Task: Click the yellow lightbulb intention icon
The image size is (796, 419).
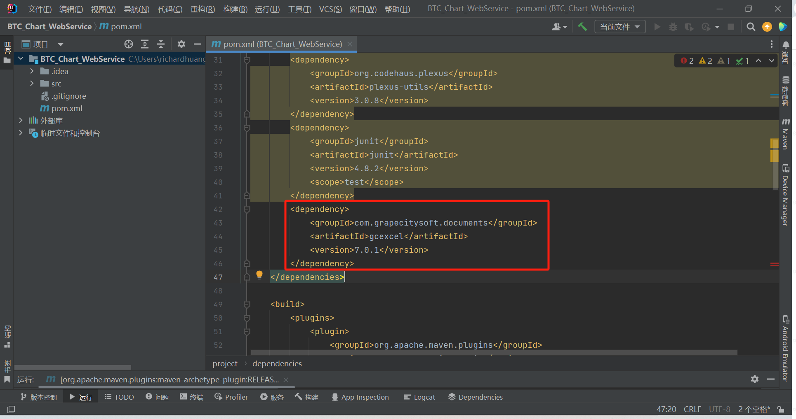Action: tap(259, 275)
